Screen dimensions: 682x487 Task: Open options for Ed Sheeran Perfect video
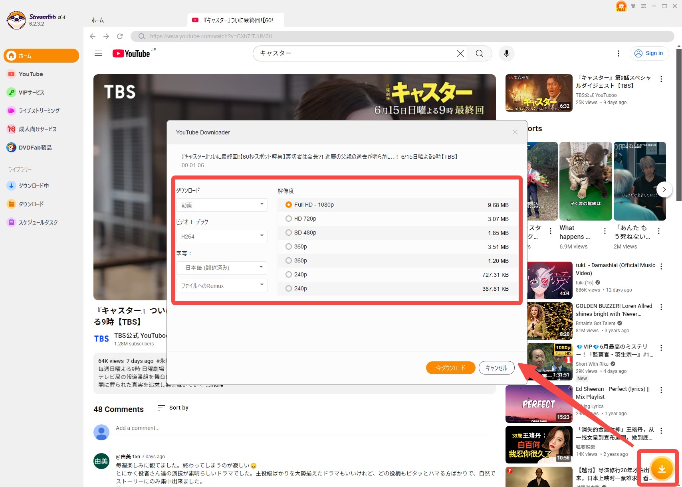click(x=661, y=390)
